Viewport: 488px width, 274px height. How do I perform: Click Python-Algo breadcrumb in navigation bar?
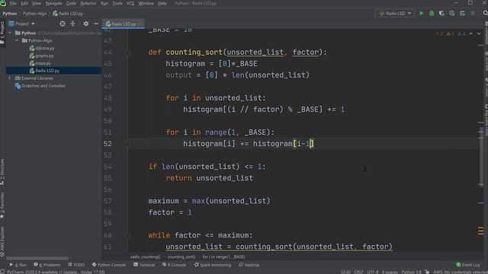tap(34, 14)
